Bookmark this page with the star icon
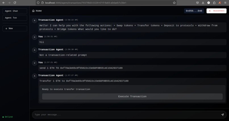Image resolution: width=229 pixels, height=121 pixels. click(174, 3)
